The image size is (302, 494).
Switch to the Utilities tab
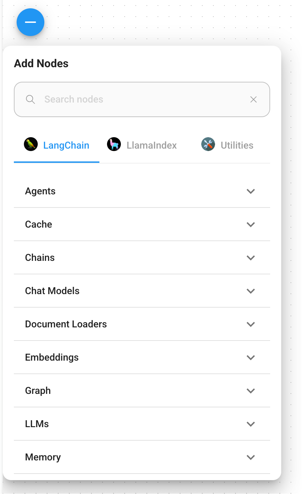[x=227, y=145]
